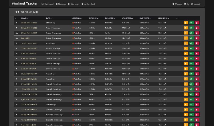Sort table by Name column

click(x=25, y=18)
